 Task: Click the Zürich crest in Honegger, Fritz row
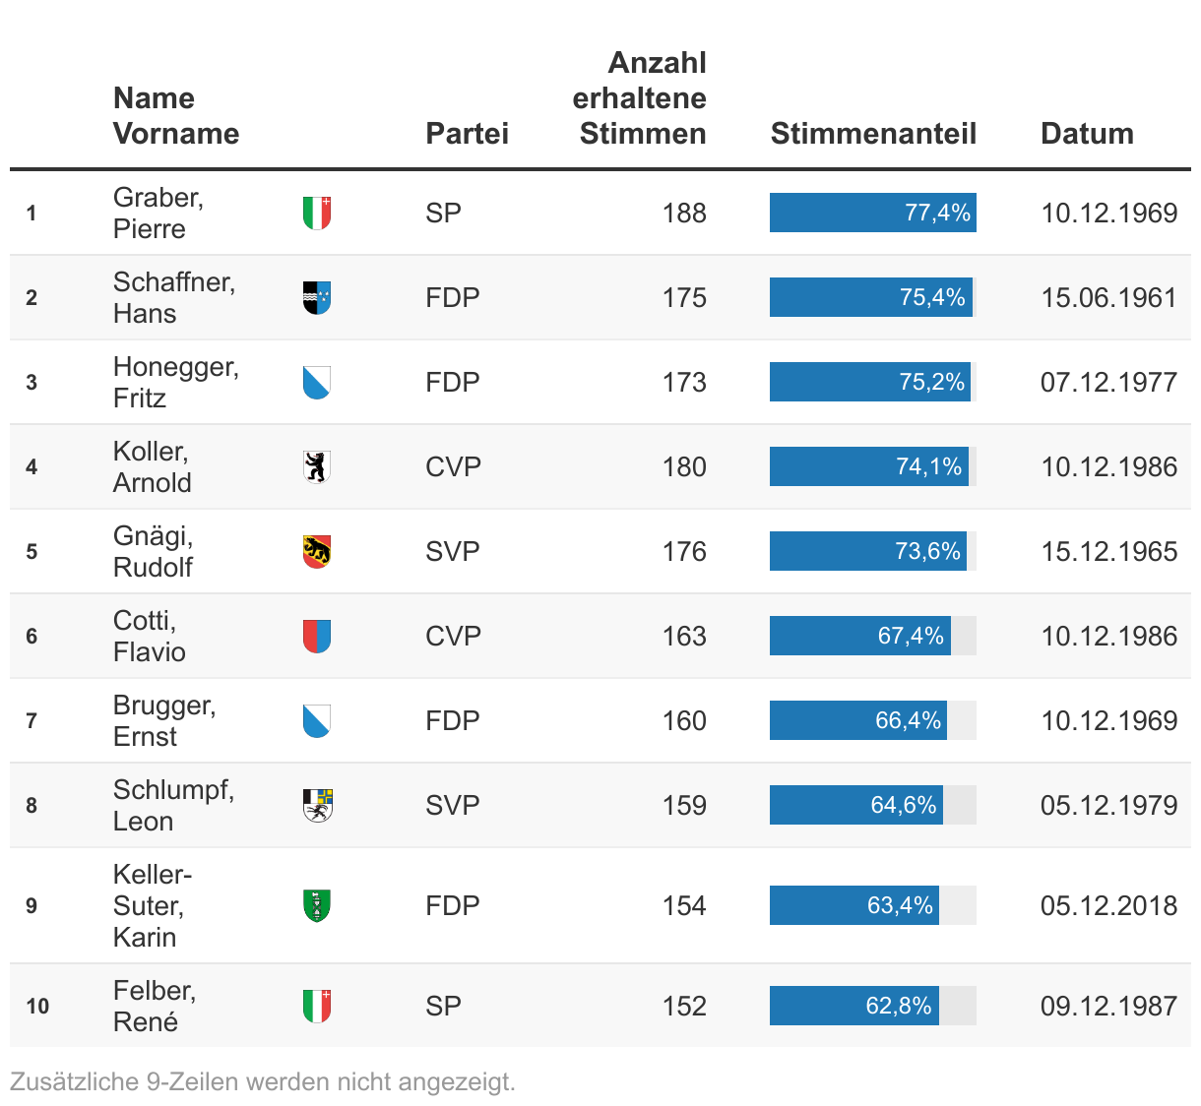click(x=317, y=382)
